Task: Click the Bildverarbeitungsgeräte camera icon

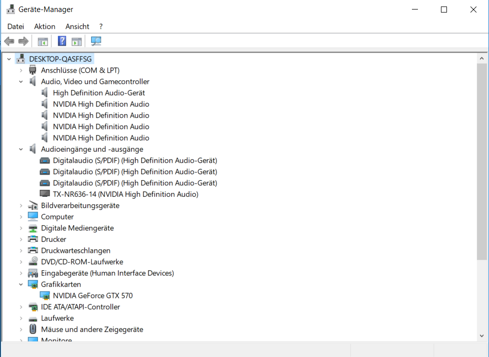Action: (x=33, y=205)
